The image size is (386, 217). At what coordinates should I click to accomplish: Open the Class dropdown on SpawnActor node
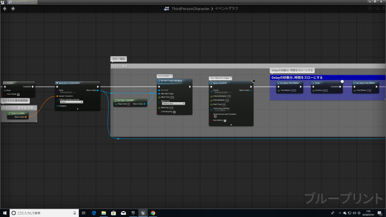point(66,93)
